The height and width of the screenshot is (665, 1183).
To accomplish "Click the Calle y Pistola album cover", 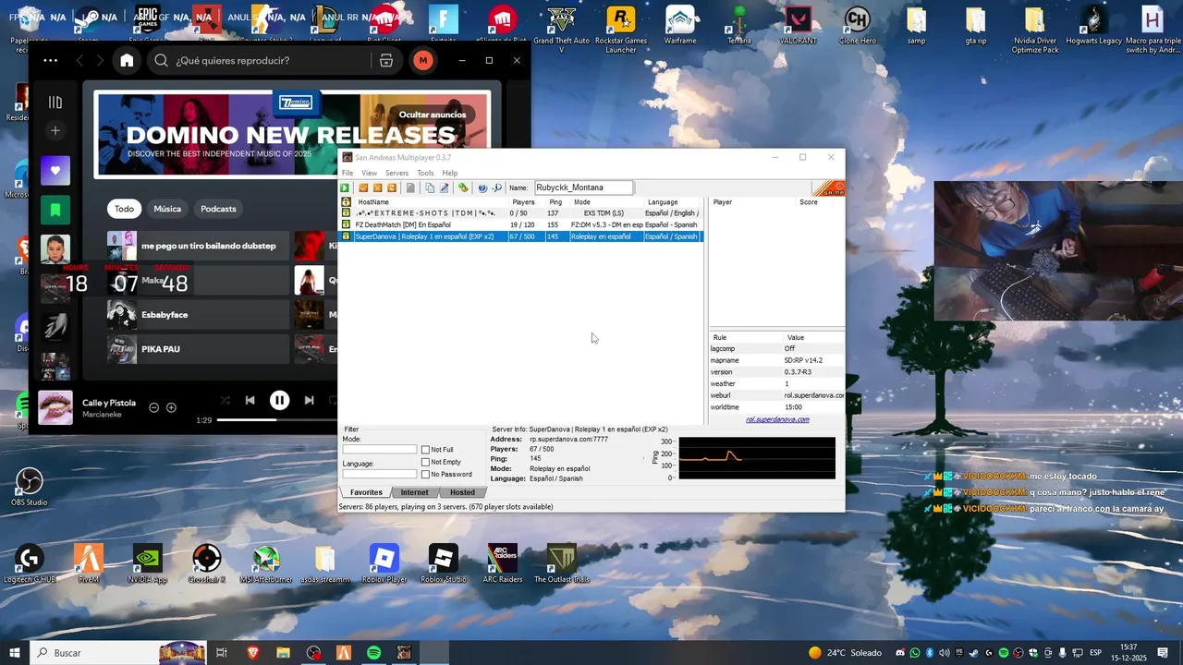I will point(55,407).
